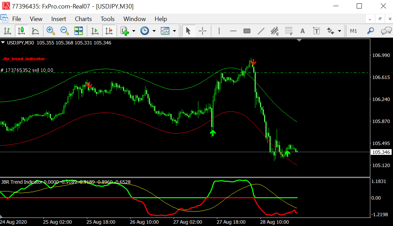393x226 pixels.
Task: Enable the Rectangle drawing tool
Action: [246, 31]
